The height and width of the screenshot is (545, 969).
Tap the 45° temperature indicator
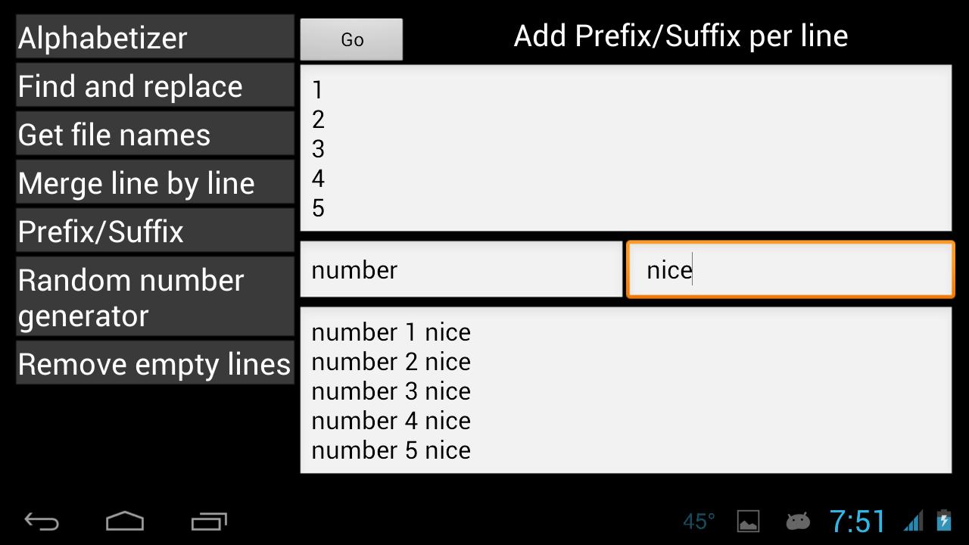699,521
